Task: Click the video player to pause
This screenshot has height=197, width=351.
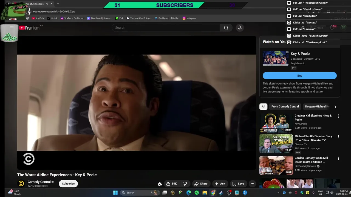Action: [x=137, y=103]
